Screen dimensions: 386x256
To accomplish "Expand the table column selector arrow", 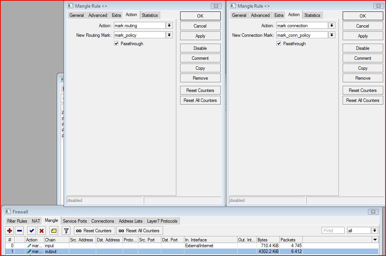I will click(x=375, y=240).
